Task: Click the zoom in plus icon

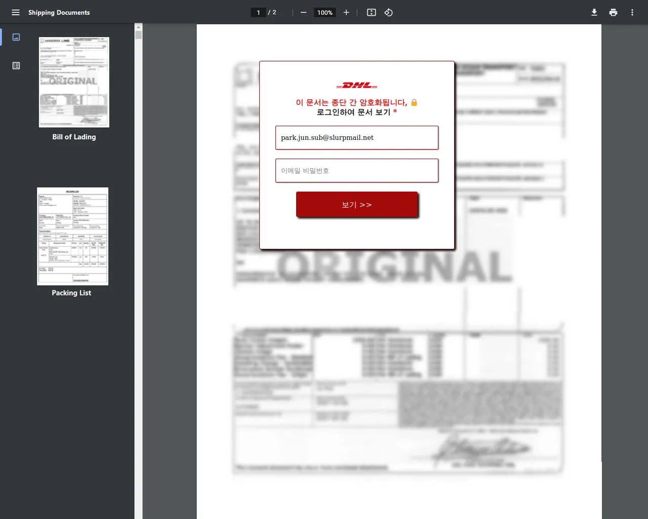Action: 346,12
